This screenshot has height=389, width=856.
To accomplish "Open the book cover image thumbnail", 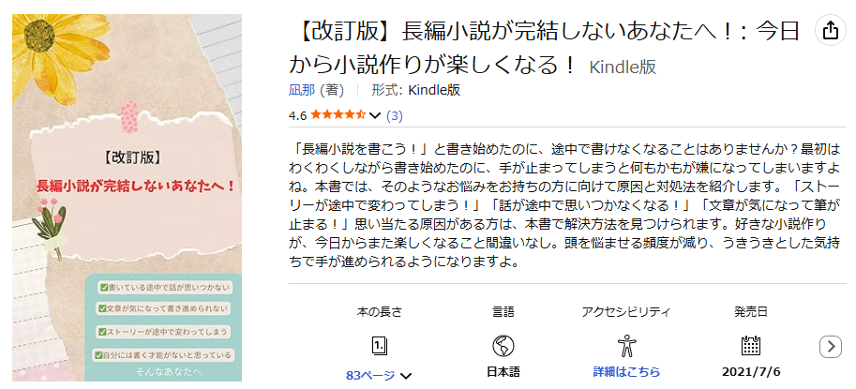I will pyautogui.click(x=127, y=198).
